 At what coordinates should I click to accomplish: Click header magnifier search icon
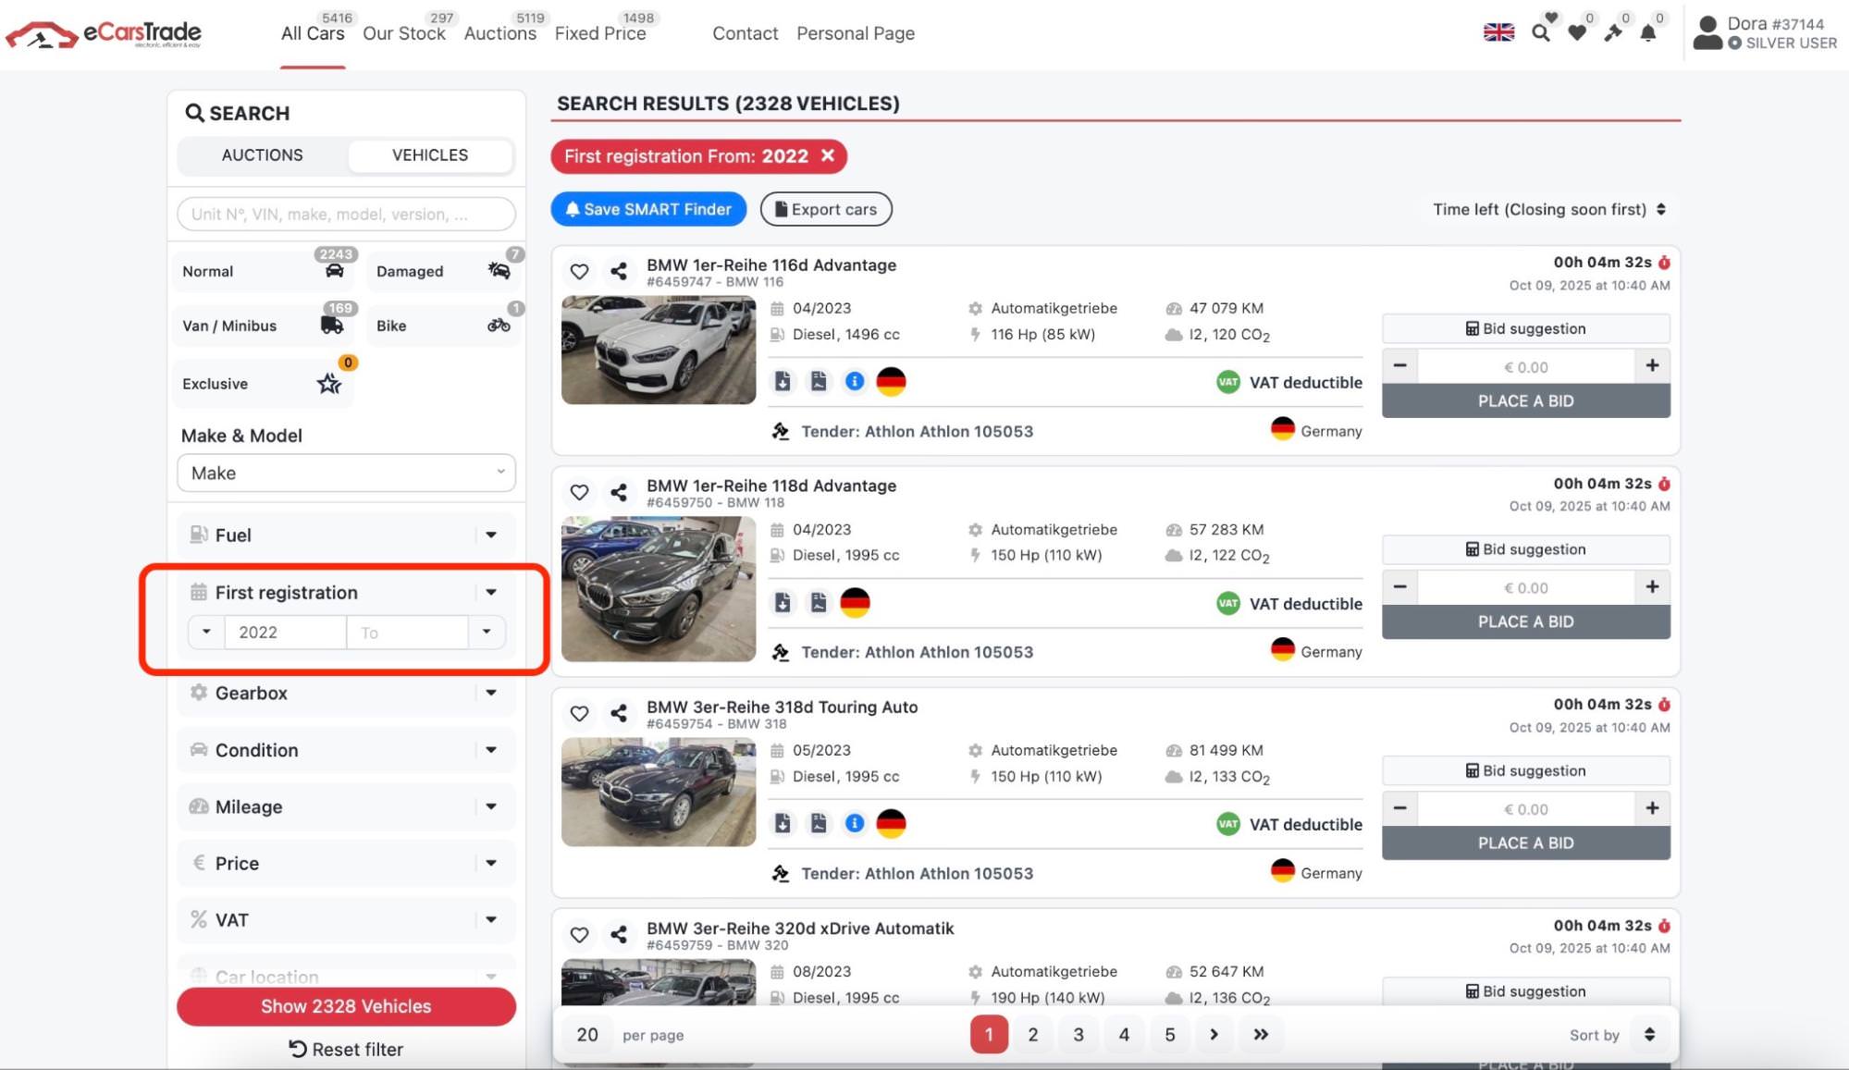[1540, 33]
